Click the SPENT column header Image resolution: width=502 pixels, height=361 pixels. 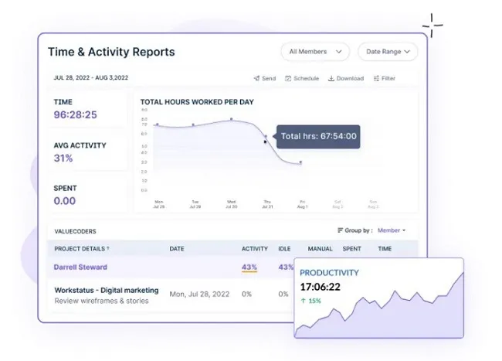pos(352,249)
